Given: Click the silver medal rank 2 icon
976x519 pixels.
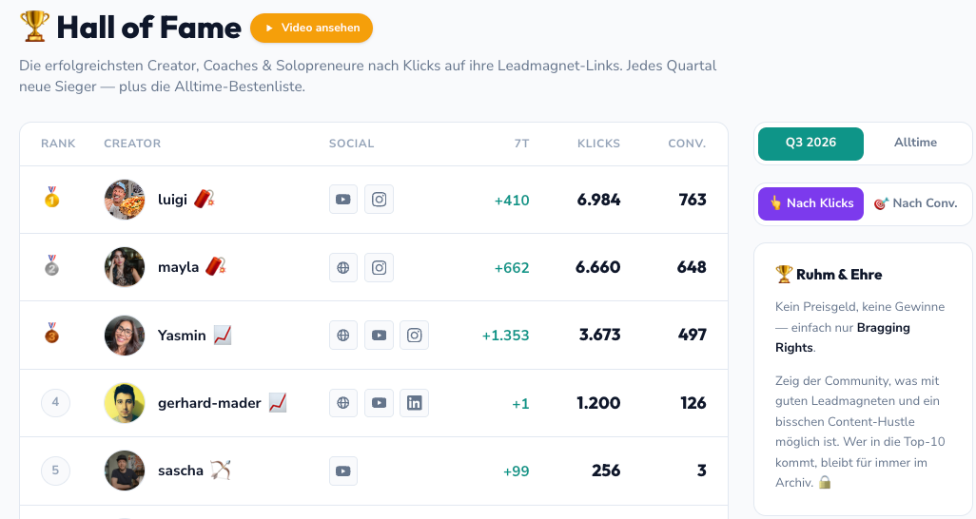Looking at the screenshot, I should 51,264.
